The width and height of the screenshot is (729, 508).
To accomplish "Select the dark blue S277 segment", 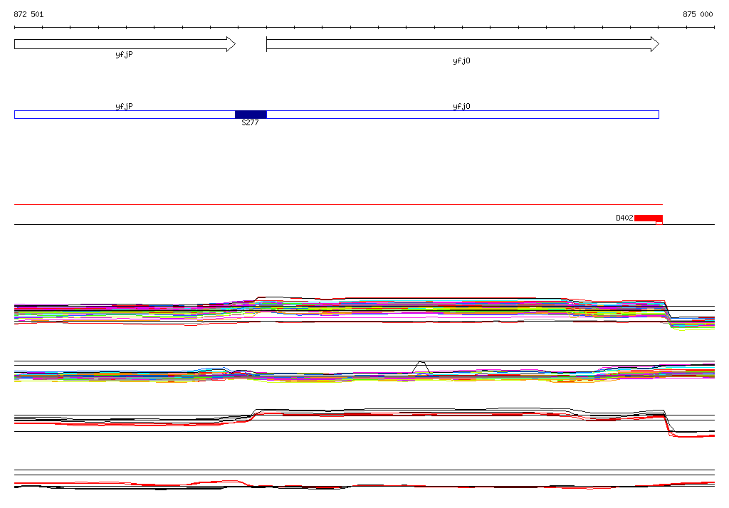I will click(x=251, y=115).
